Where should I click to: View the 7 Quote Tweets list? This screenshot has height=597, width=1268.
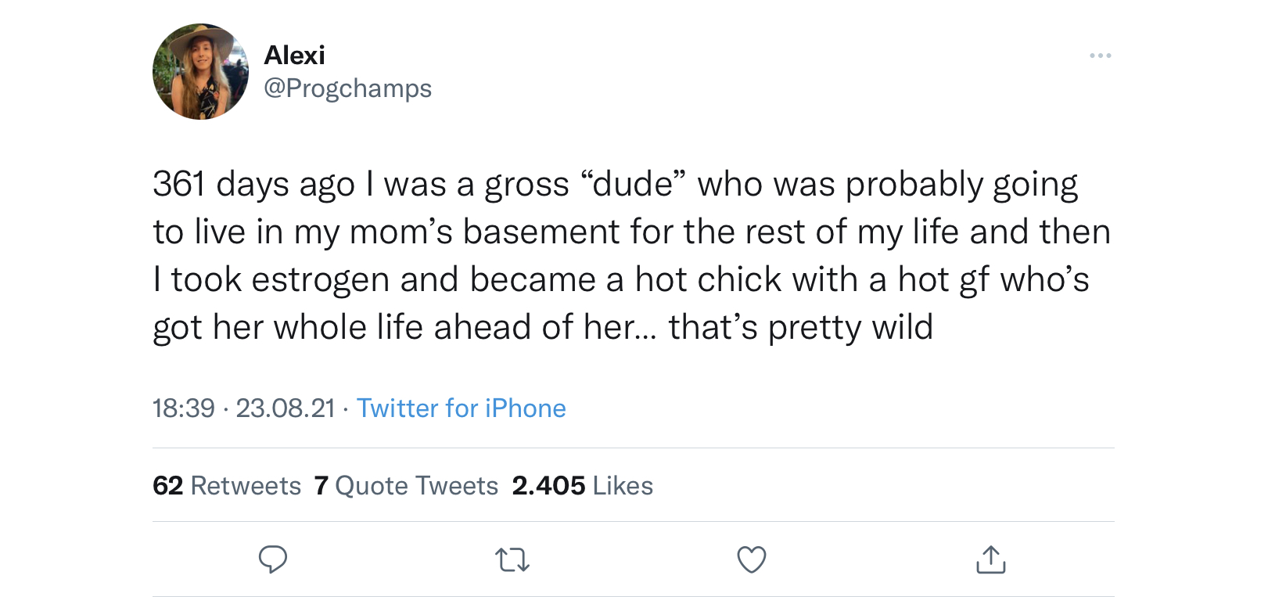click(406, 486)
